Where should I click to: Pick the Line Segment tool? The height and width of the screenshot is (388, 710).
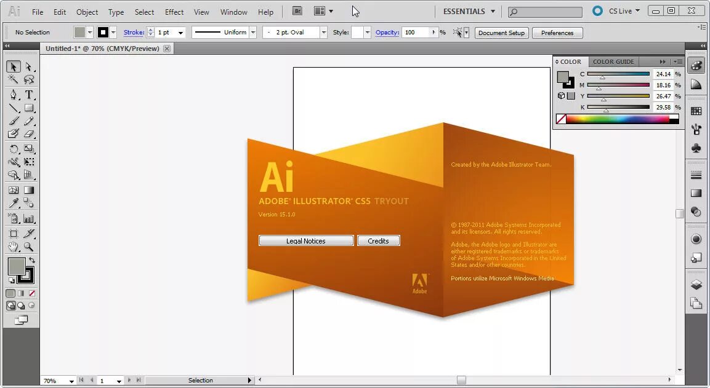click(13, 108)
